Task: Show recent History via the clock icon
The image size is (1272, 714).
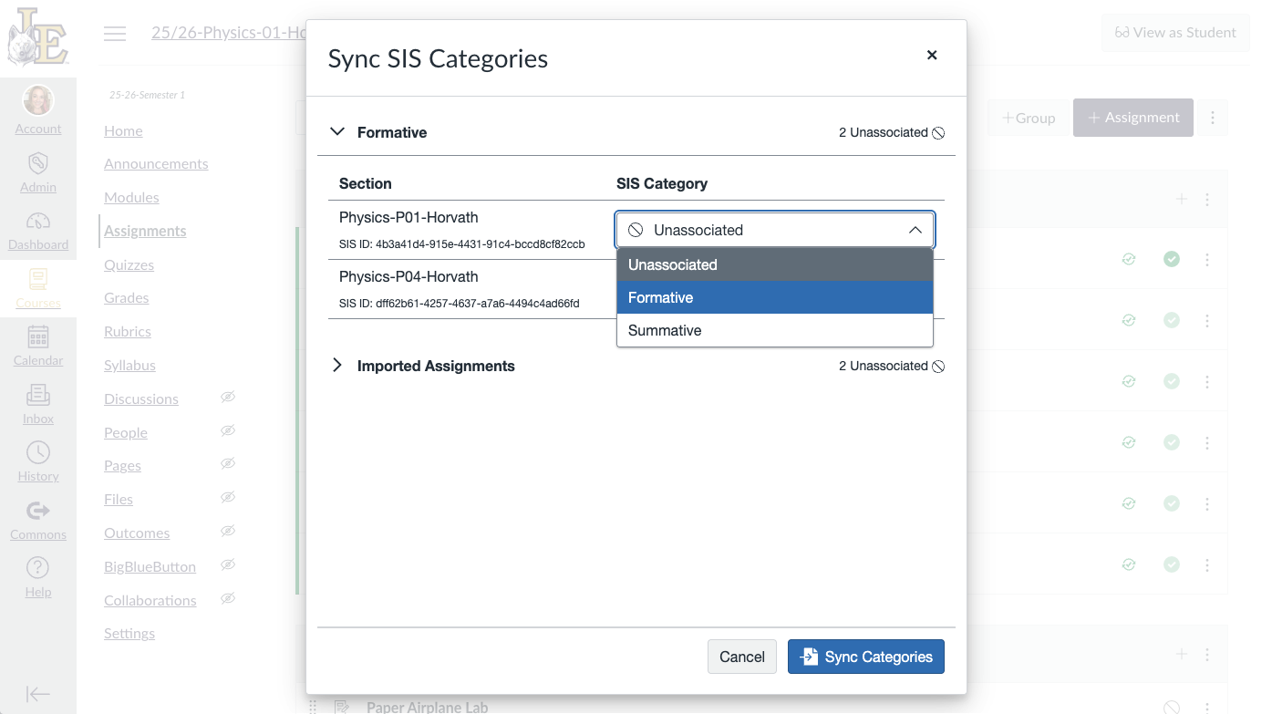Action: tap(38, 452)
